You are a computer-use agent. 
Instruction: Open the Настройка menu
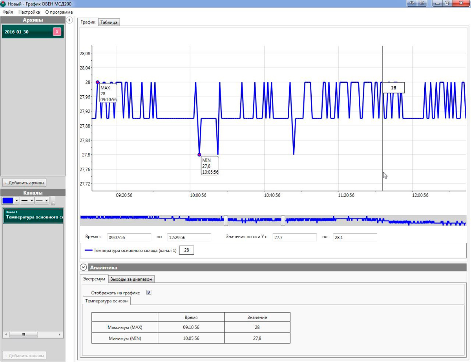coord(29,12)
